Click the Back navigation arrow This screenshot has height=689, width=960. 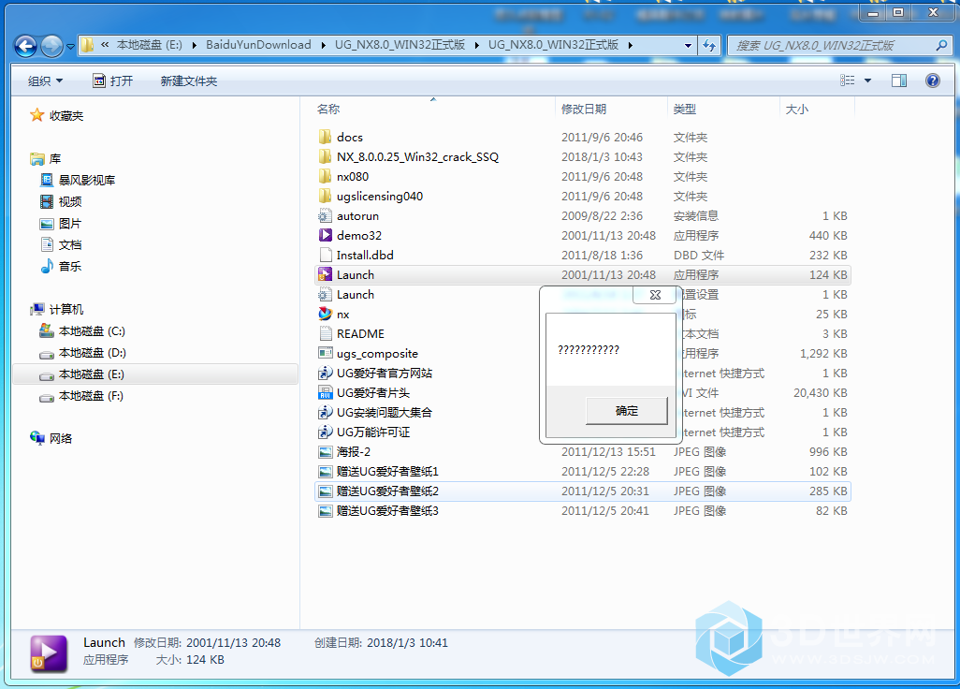click(x=25, y=46)
